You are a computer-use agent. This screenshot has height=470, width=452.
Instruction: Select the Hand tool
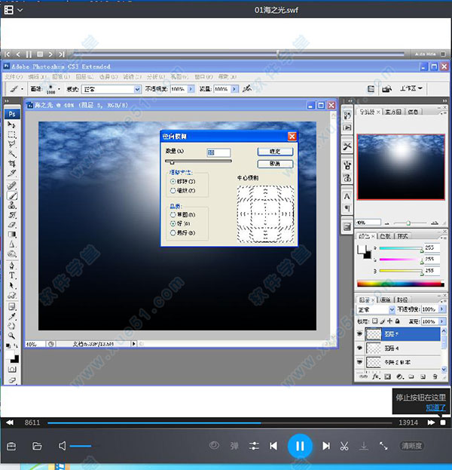[x=12, y=326]
